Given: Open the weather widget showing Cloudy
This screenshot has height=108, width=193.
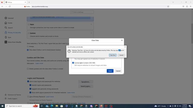Looking at the screenshot, I should coord(160,106).
